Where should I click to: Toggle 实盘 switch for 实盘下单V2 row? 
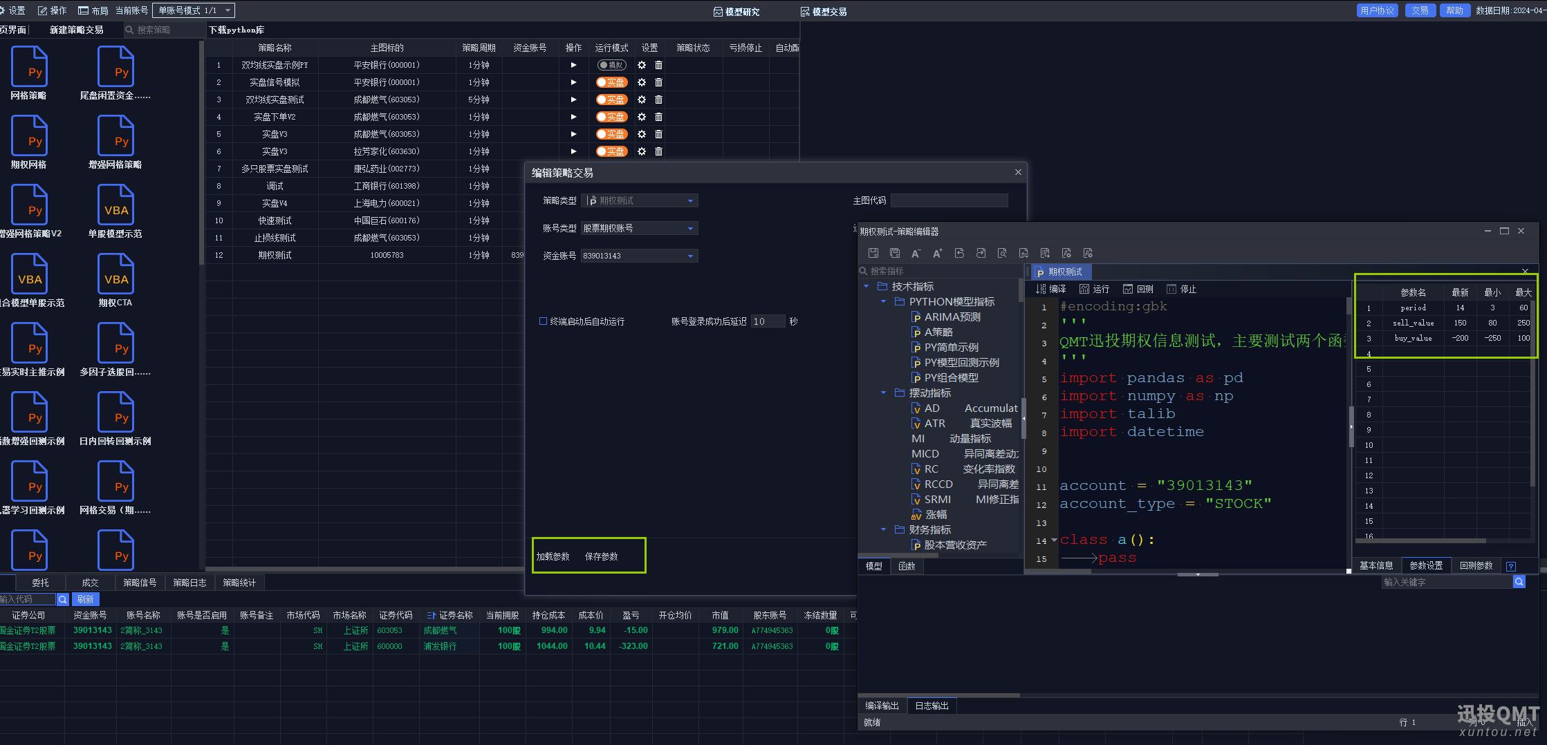[x=611, y=117]
